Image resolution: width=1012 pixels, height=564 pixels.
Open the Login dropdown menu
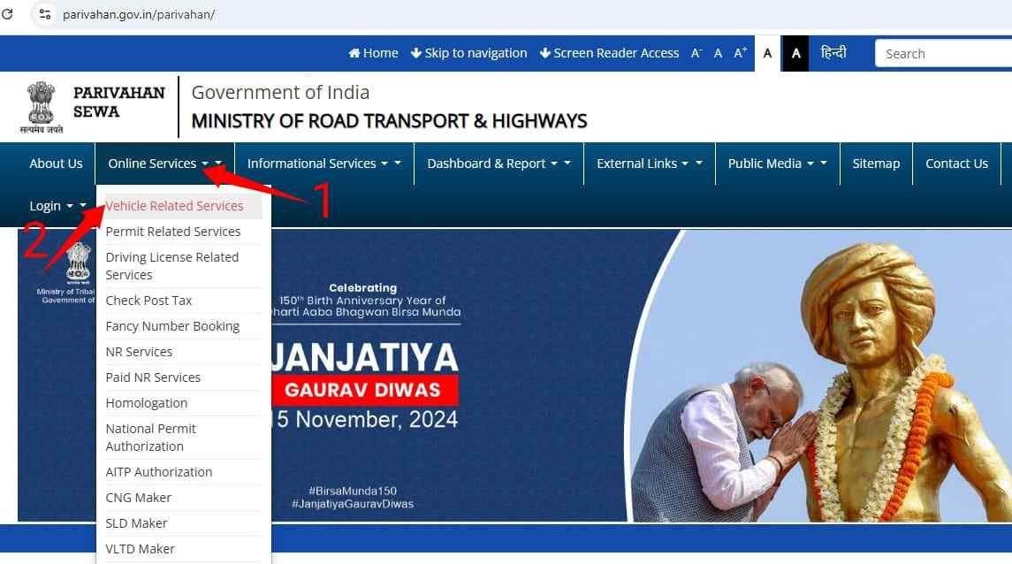[57, 206]
